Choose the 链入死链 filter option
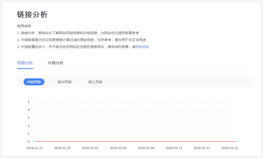This screenshot has height=158, width=263. pyautogui.click(x=95, y=82)
